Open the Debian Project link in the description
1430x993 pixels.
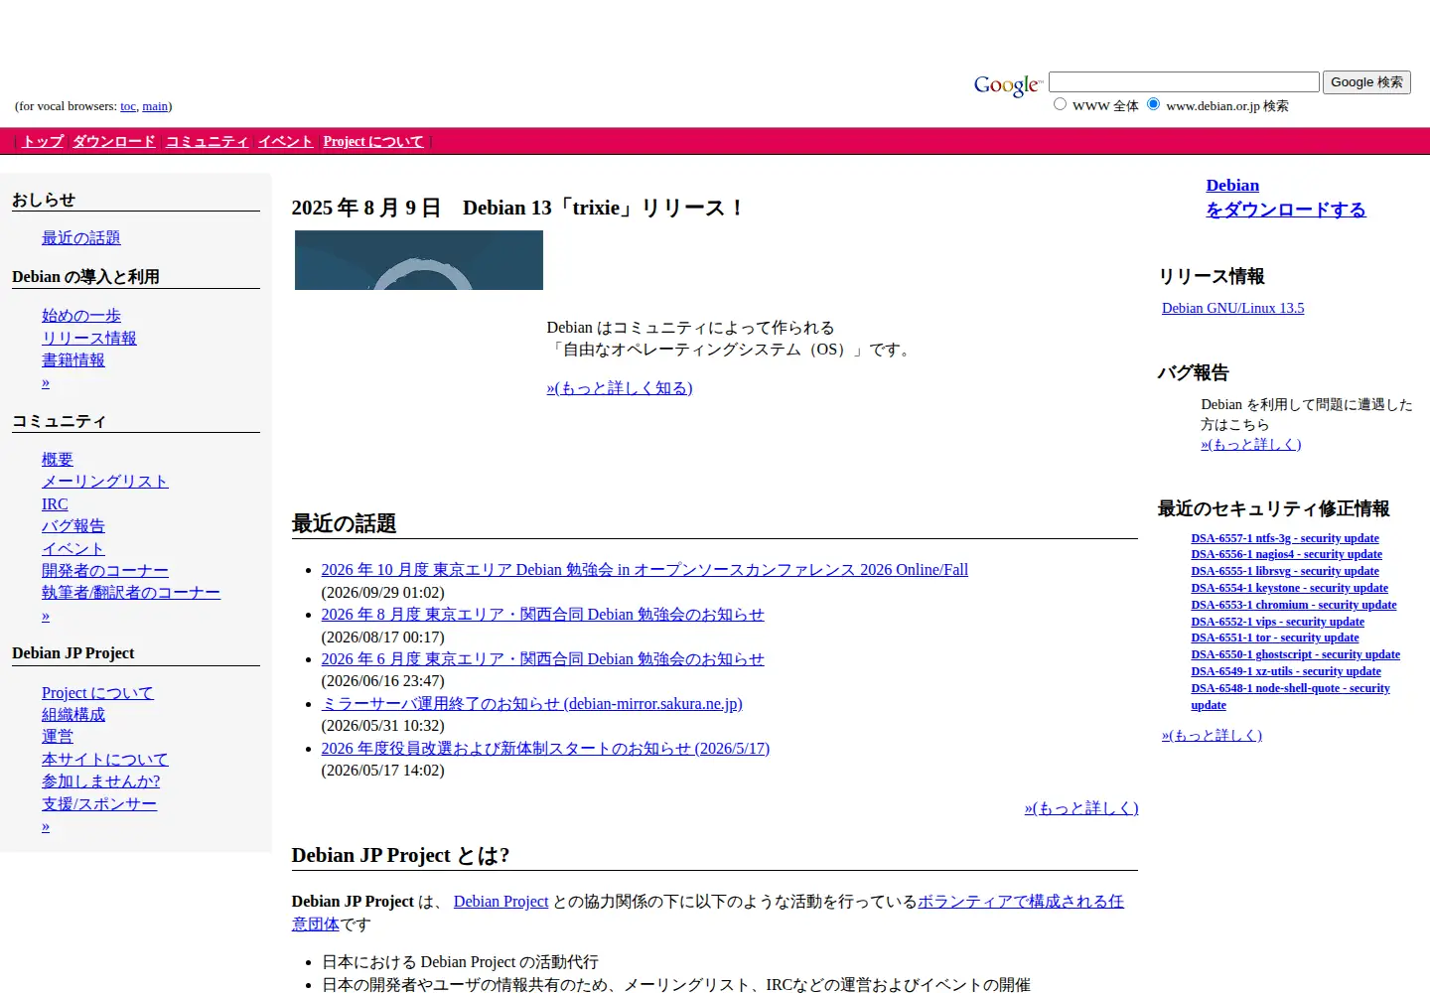500,902
